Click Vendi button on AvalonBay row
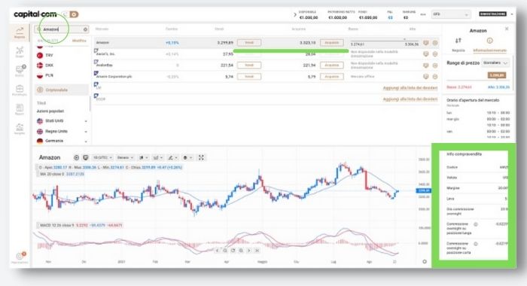This screenshot has height=286, width=527. [249, 65]
